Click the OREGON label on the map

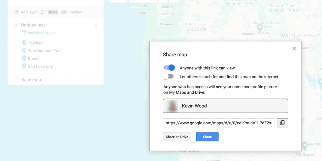[x=196, y=29]
